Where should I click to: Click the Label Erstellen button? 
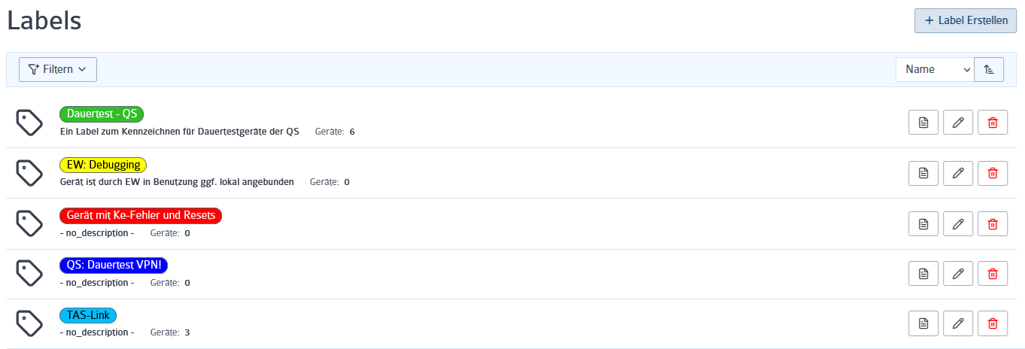(x=966, y=20)
